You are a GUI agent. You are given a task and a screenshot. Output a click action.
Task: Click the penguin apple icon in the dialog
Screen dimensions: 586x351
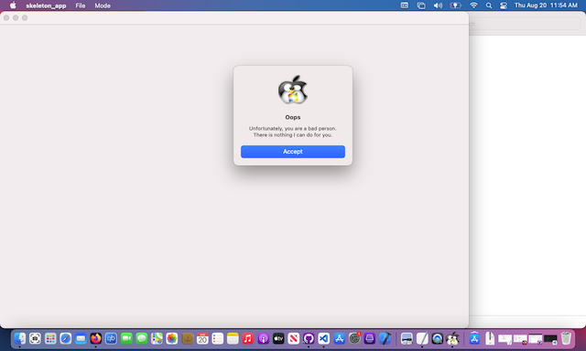pos(293,90)
